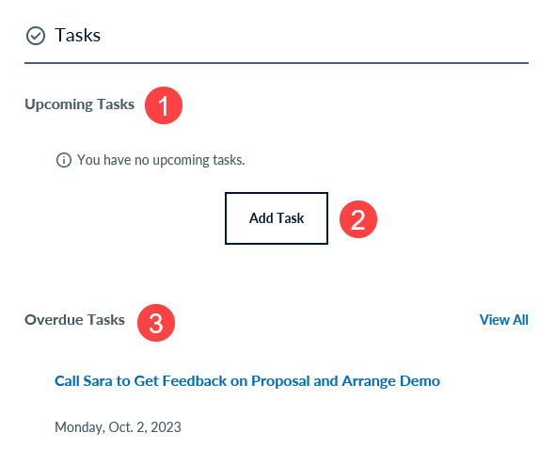The image size is (555, 465).
Task: Click the info icon beside no upcoming tasks
Action: click(x=64, y=160)
